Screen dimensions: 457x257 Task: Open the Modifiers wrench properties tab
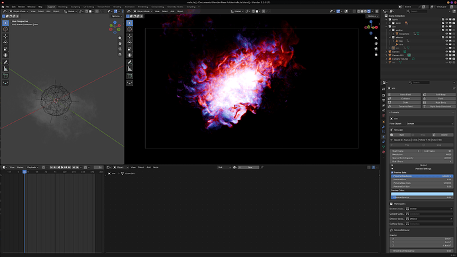[x=383, y=127]
